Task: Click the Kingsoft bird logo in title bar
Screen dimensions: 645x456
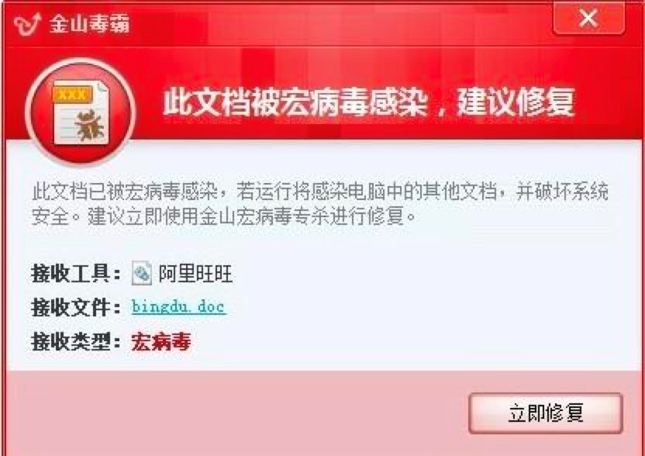Action: pos(28,23)
